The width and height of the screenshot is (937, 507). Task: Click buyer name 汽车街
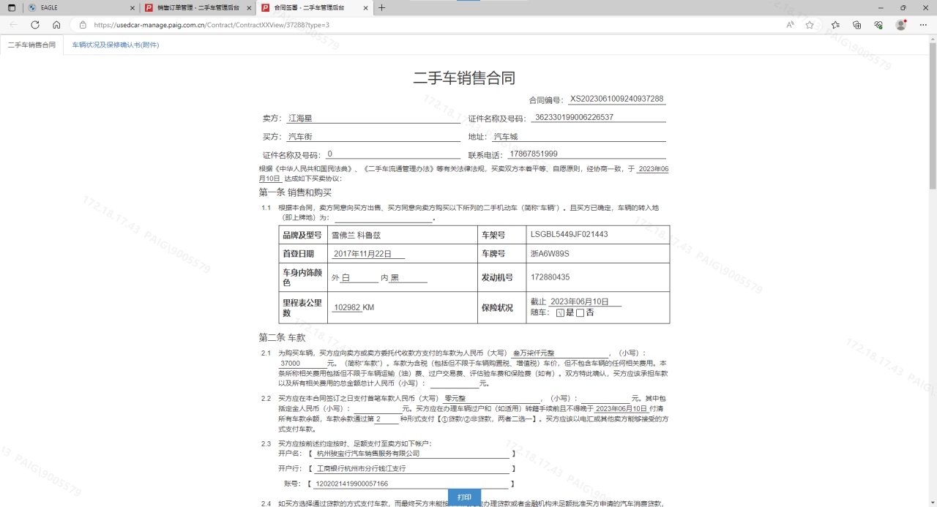tap(301, 137)
